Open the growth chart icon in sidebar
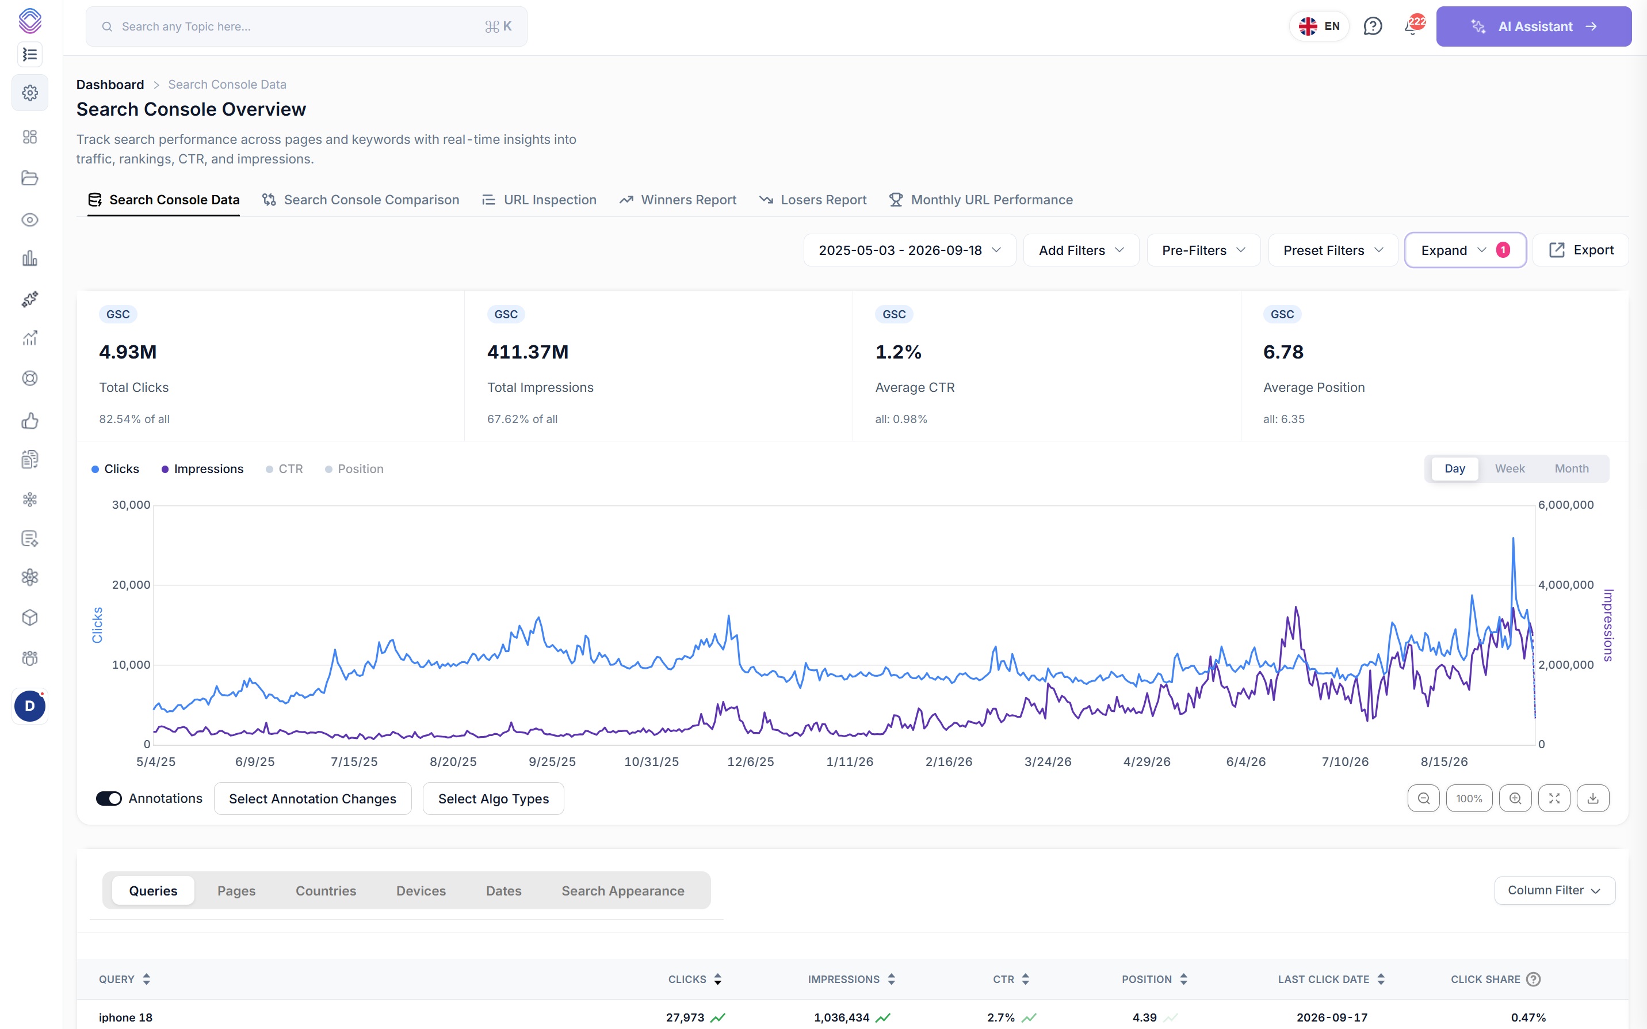The width and height of the screenshot is (1647, 1029). (30, 338)
